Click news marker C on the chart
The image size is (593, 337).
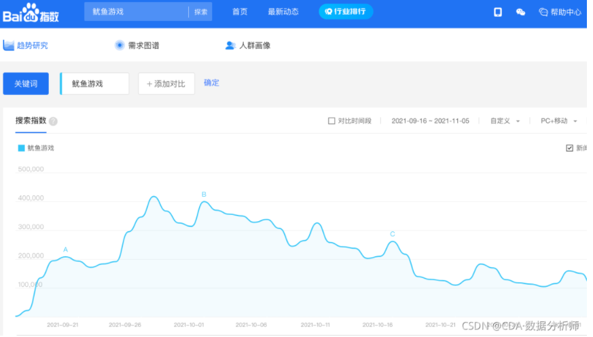click(x=392, y=234)
